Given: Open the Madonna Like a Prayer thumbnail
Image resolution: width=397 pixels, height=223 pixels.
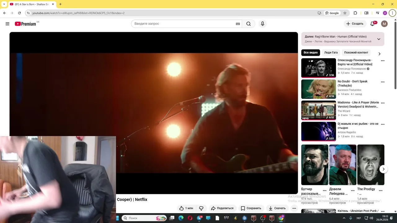Looking at the screenshot, I should (319, 110).
